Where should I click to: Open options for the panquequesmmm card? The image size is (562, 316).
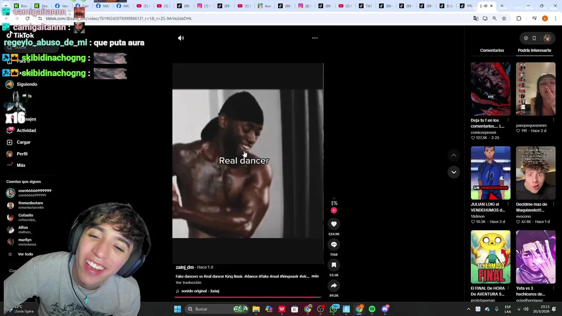(x=553, y=120)
